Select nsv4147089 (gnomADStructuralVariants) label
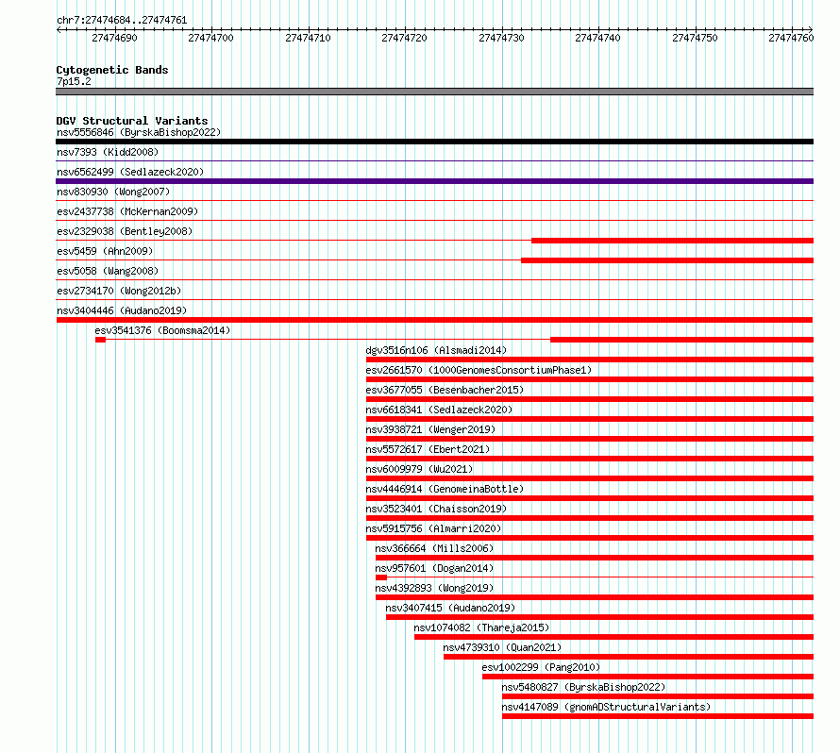The image size is (840, 753). tap(606, 707)
